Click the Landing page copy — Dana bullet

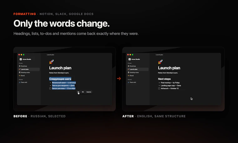(171, 85)
